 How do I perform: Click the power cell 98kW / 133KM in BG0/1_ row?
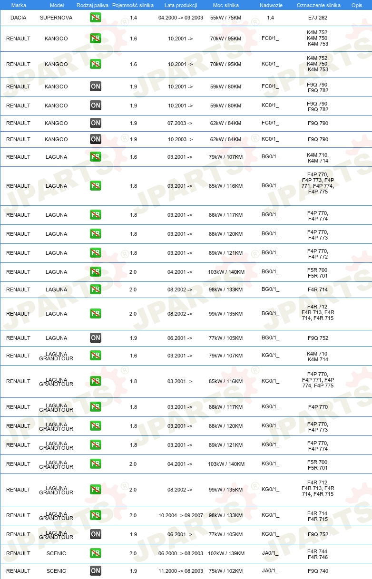tap(225, 289)
